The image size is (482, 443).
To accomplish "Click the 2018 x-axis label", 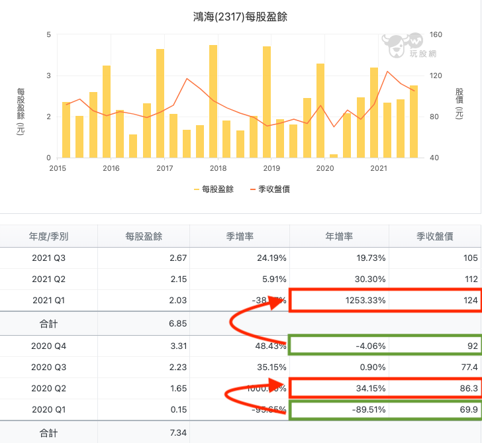I will (218, 168).
